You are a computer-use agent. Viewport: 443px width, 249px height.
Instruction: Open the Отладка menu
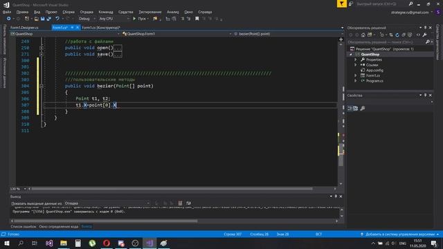pyautogui.click(x=87, y=12)
